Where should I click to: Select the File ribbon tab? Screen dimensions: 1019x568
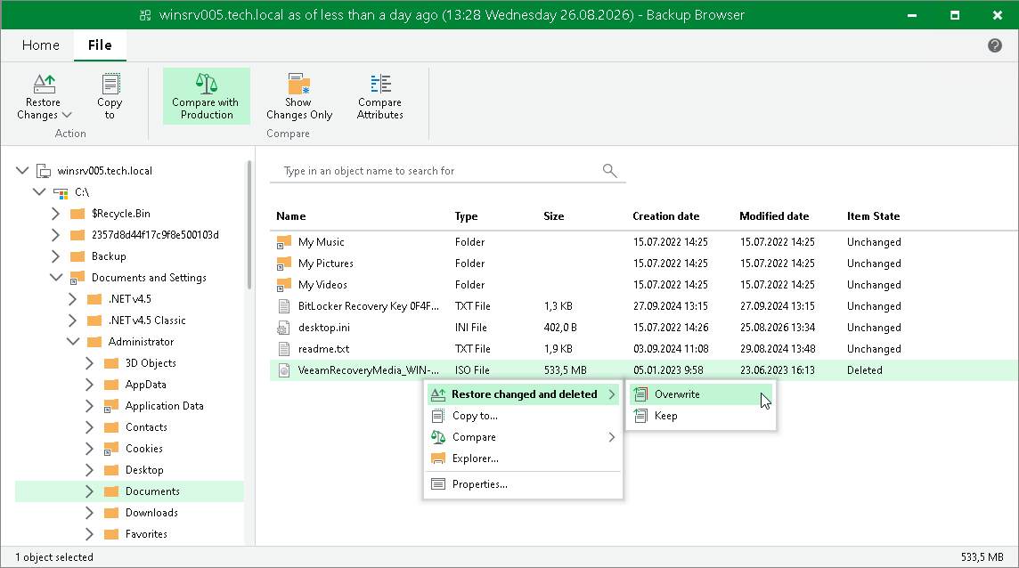point(100,45)
